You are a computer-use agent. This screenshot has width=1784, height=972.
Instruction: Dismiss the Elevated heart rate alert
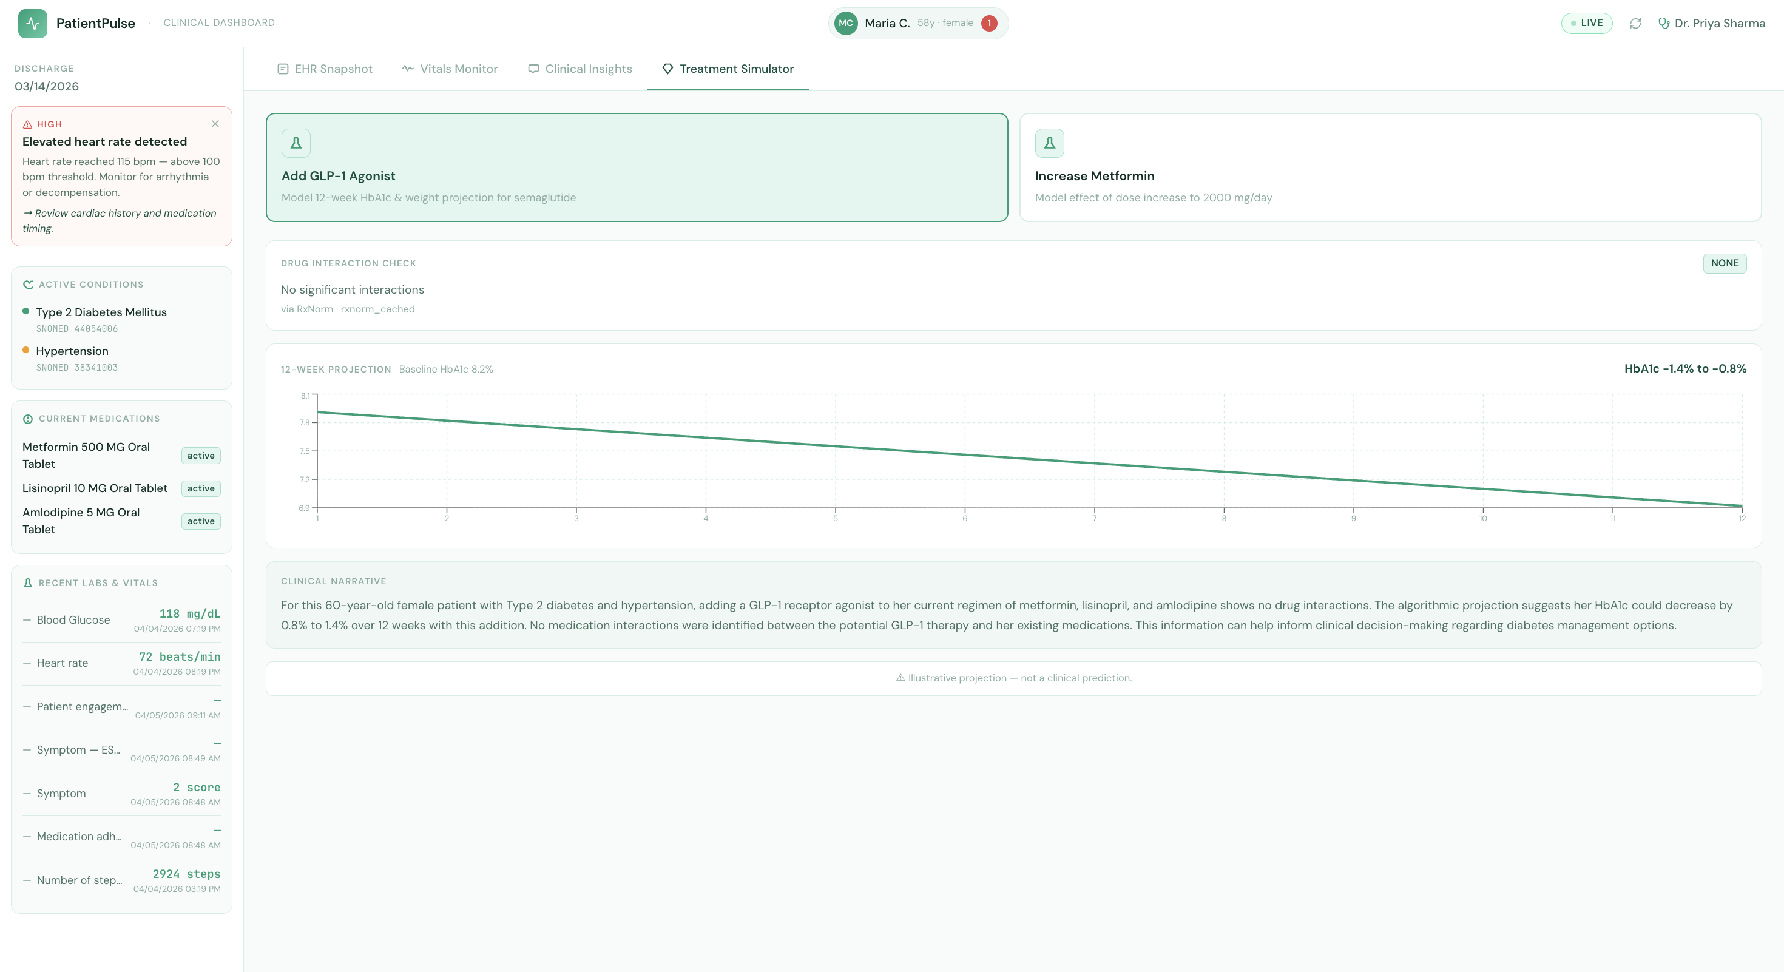click(215, 124)
